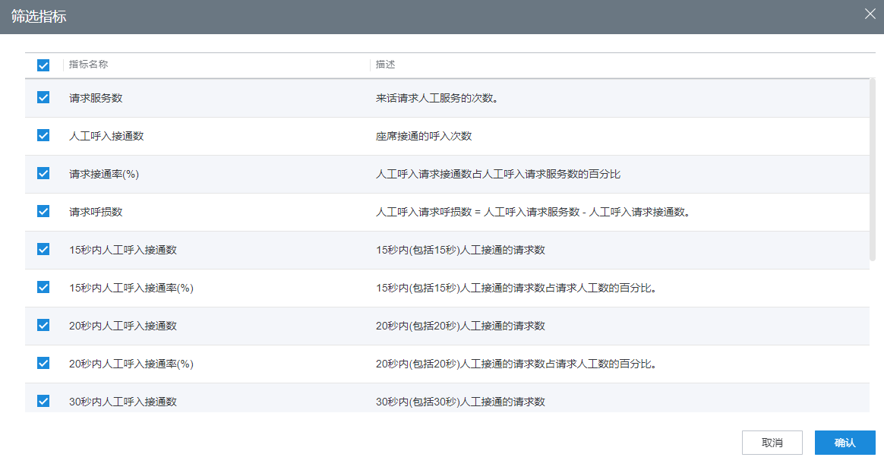The width and height of the screenshot is (884, 473).
Task: Uncheck the 15秒内人工呼入接通率(%) checkbox
Action: click(43, 287)
